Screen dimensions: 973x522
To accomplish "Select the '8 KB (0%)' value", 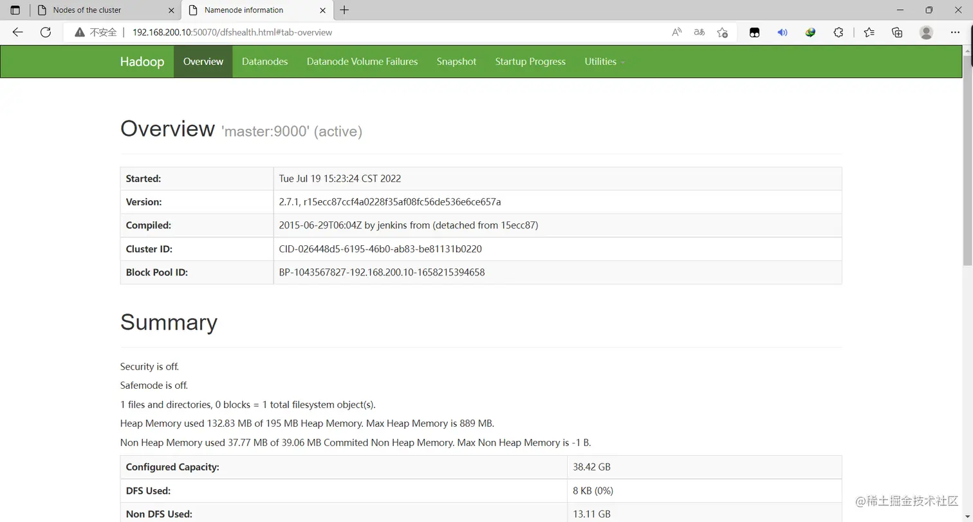I will pyautogui.click(x=593, y=490).
